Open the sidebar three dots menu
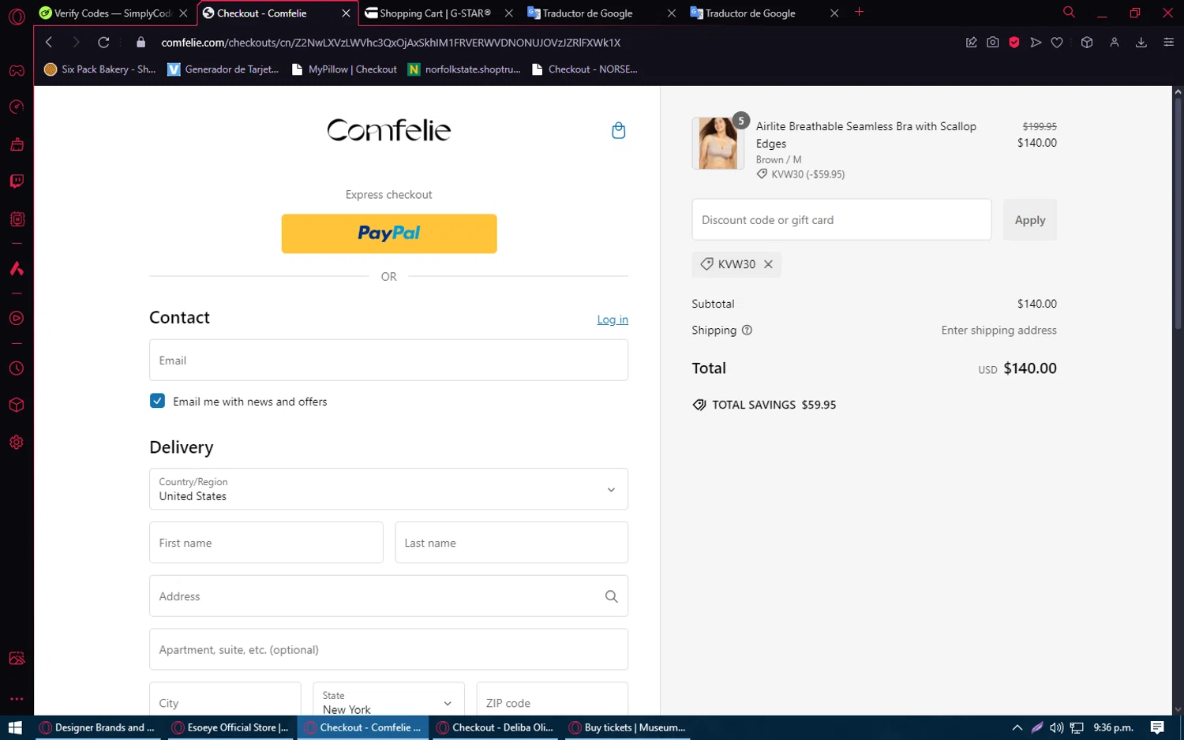The image size is (1184, 740). (17, 699)
